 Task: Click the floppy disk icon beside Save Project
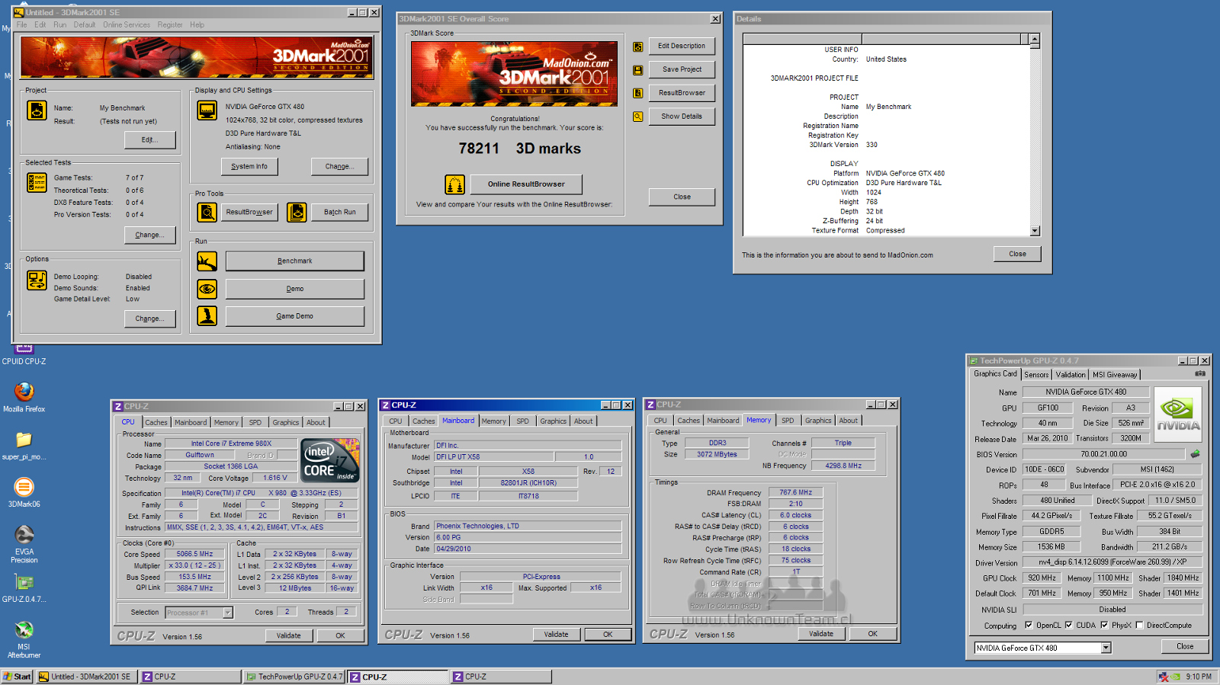(637, 70)
